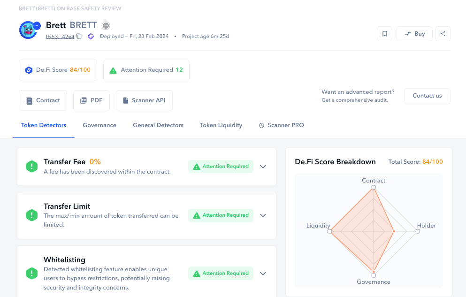466x297 pixels.
Task: Expand the Transfer Limit detector row
Action: (x=263, y=215)
